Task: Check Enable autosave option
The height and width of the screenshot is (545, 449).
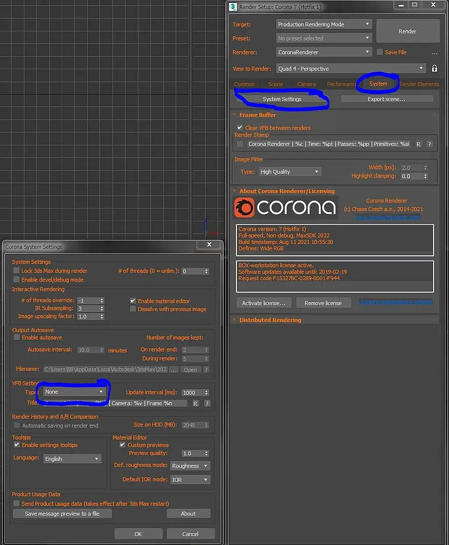Action: tap(17, 337)
